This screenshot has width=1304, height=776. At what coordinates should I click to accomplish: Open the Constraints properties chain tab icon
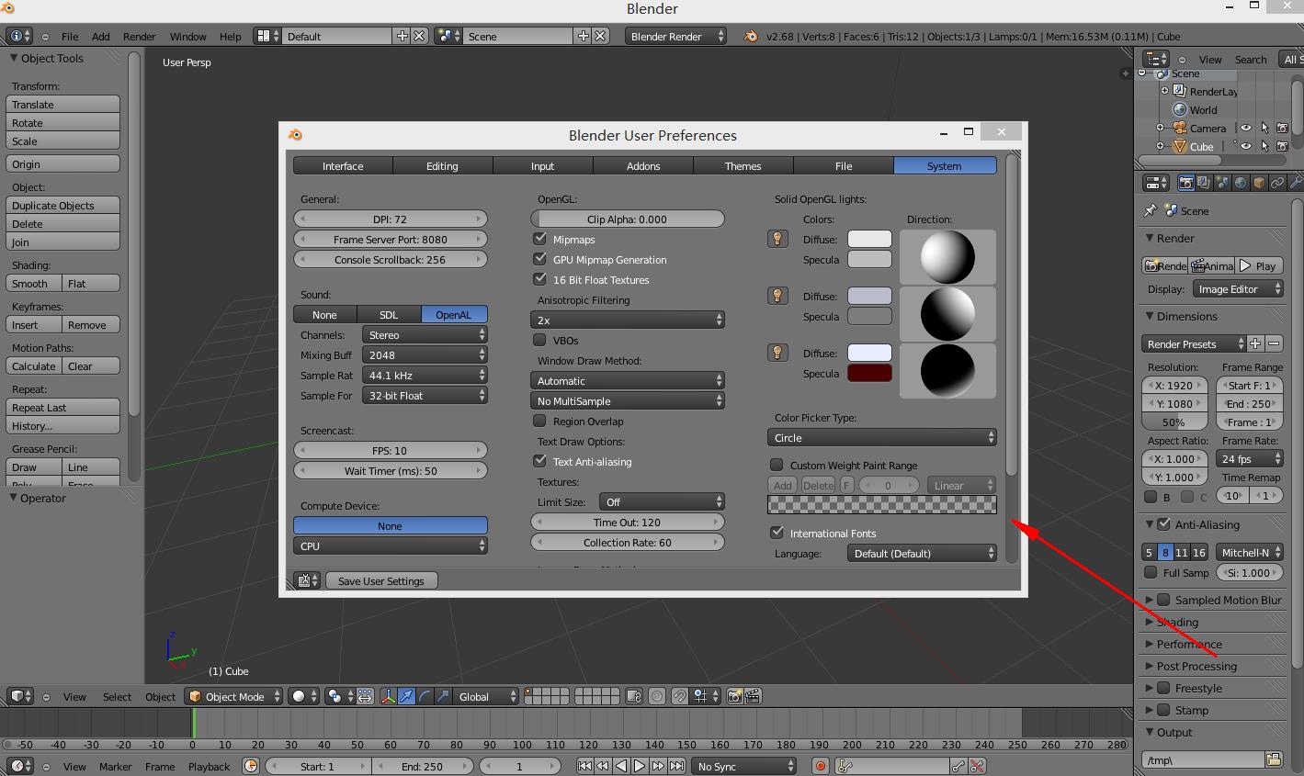[1277, 183]
